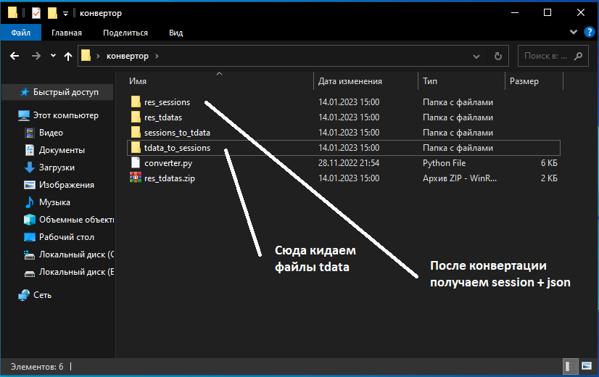Viewport: 599px width, 377px height.
Task: Open recent locations dropdown arrow
Action: click(x=53, y=56)
